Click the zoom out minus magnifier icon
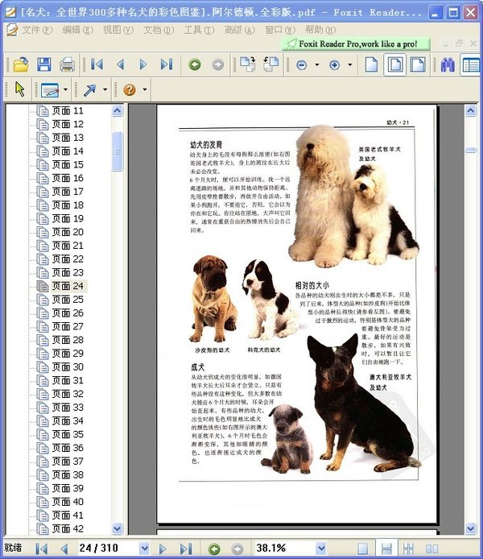Image resolution: width=483 pixels, height=559 pixels. coord(301,64)
